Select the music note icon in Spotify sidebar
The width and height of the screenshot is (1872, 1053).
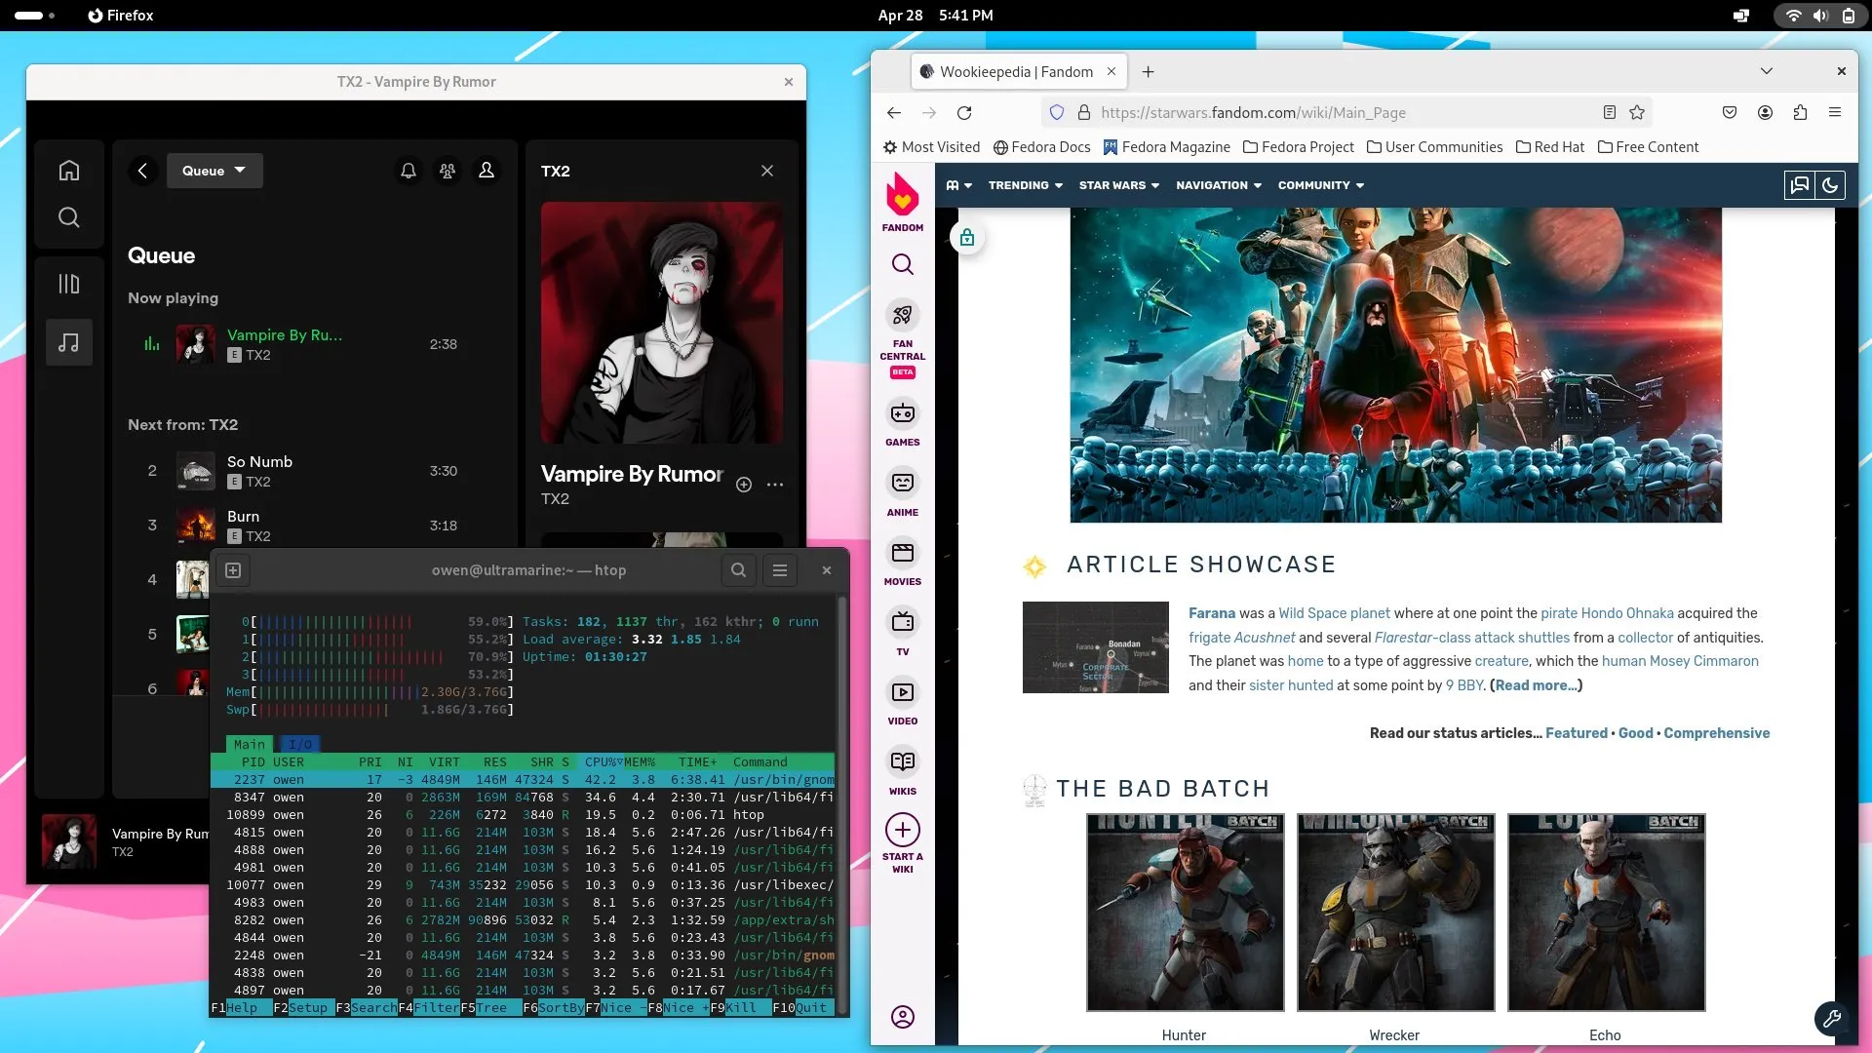tap(68, 342)
